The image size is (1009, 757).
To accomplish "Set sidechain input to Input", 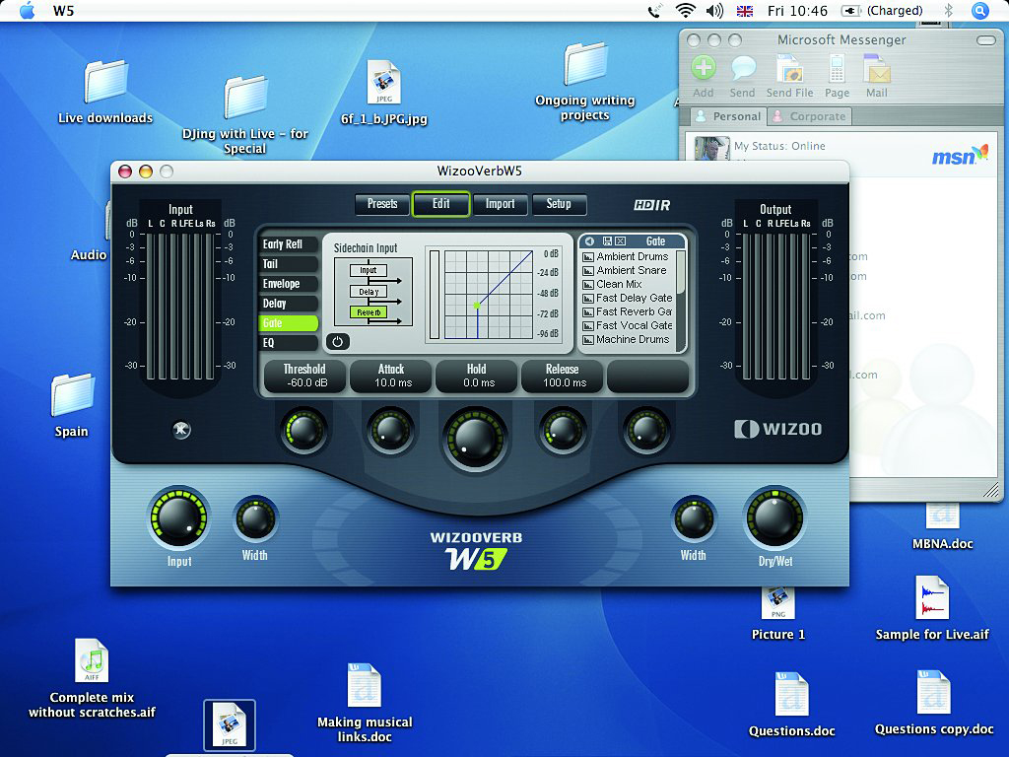I will (369, 270).
